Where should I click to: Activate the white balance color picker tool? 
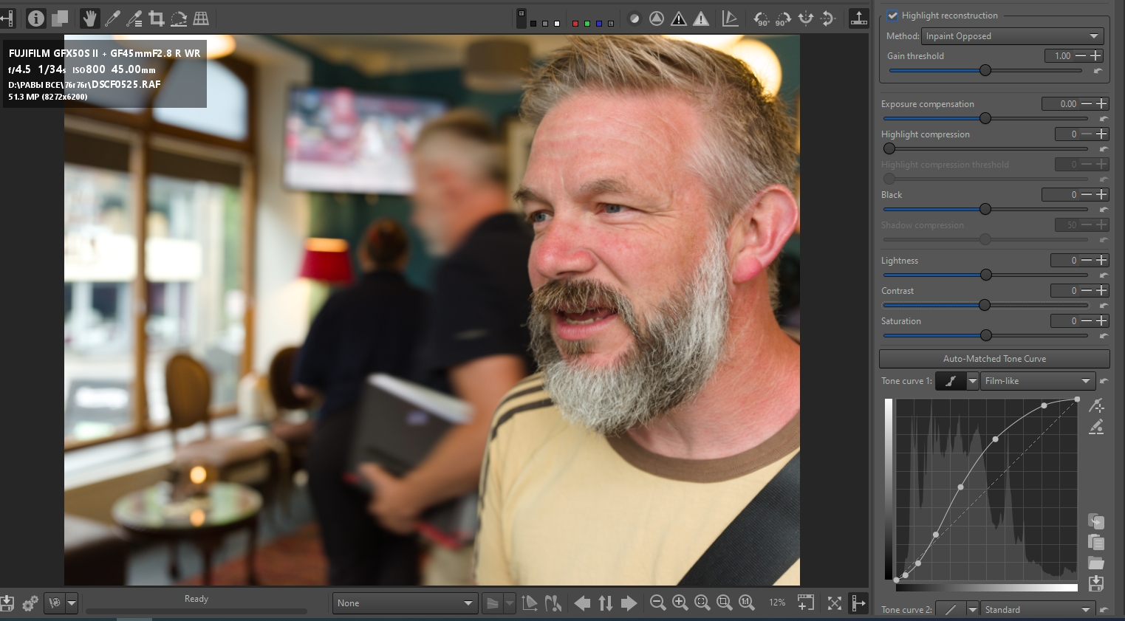coord(112,18)
